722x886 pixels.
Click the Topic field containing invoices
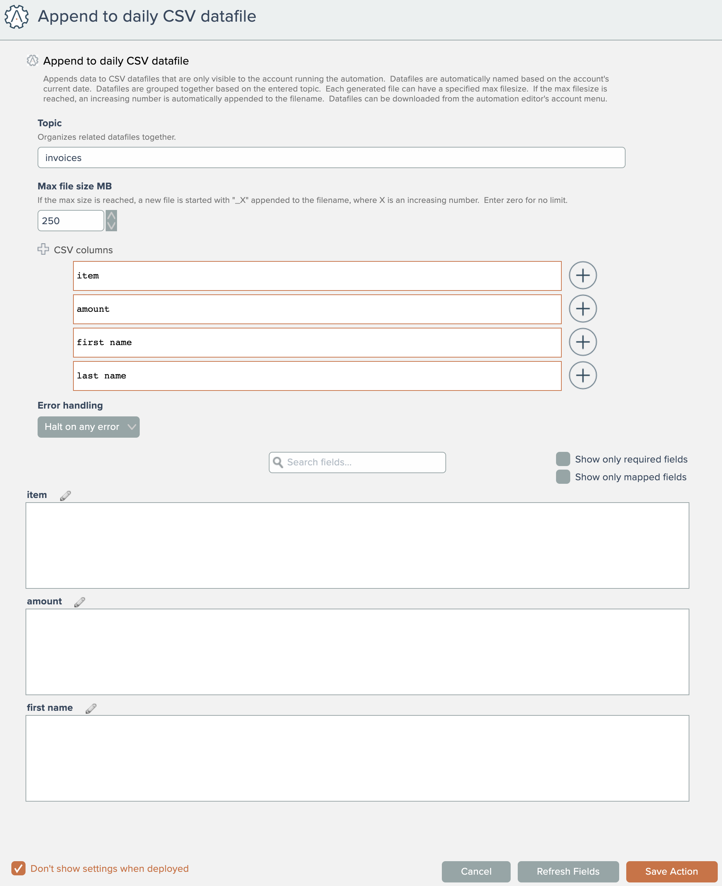tap(331, 157)
